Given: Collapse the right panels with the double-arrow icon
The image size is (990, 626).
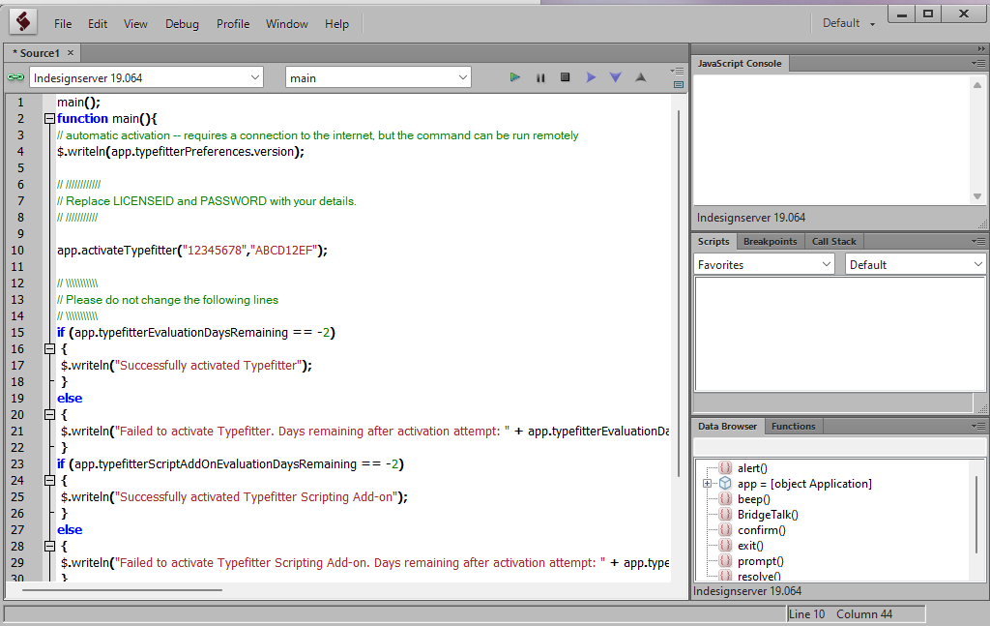Looking at the screenshot, I should click(980, 48).
